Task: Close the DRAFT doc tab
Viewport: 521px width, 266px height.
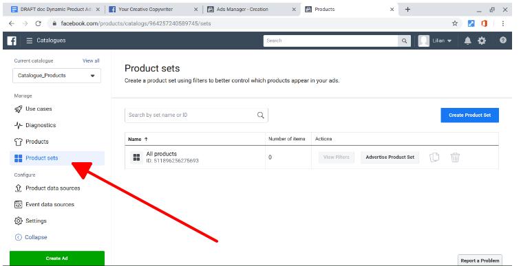Action: (x=98, y=10)
